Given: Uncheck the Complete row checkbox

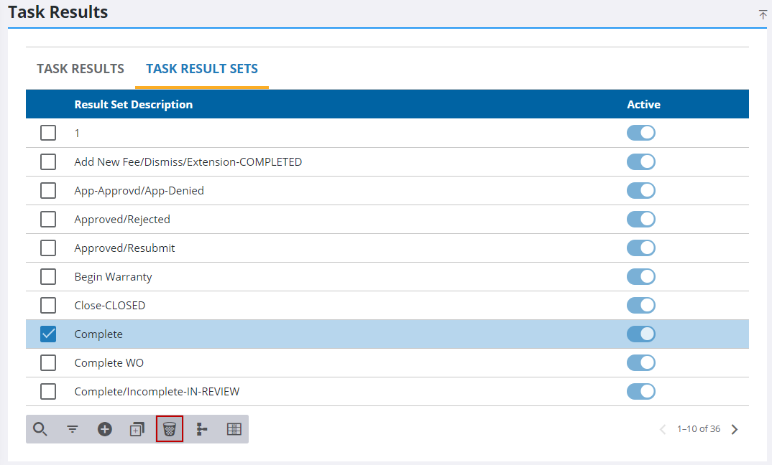Looking at the screenshot, I should (47, 334).
